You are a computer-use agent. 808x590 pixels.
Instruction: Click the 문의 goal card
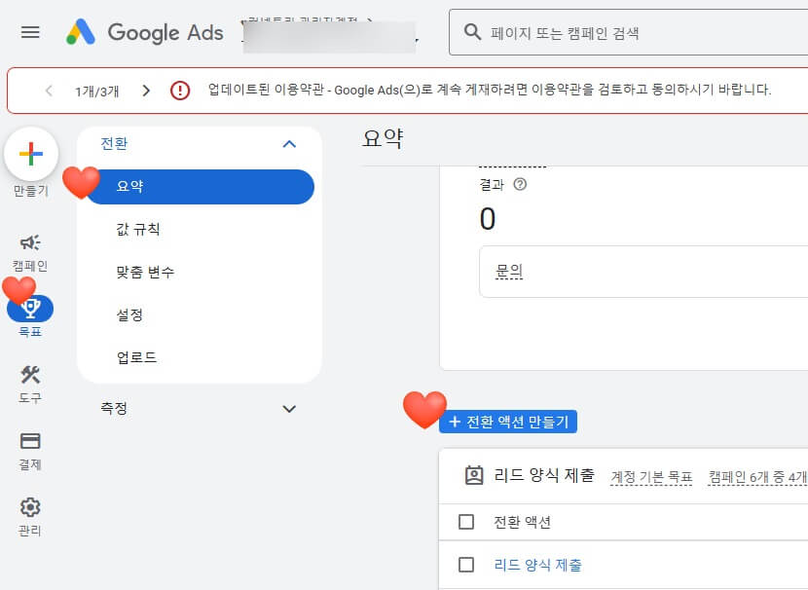[643, 272]
